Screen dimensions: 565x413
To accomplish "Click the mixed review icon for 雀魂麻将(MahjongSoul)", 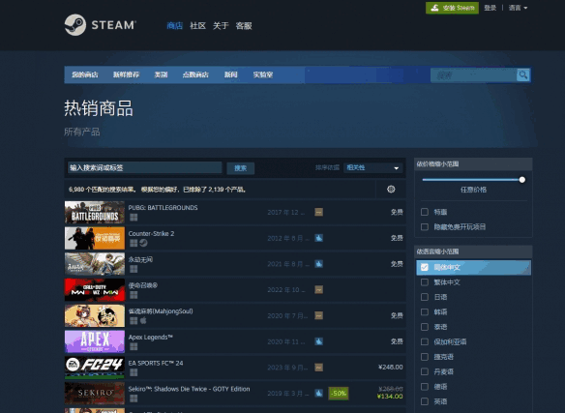I will click(x=319, y=315).
